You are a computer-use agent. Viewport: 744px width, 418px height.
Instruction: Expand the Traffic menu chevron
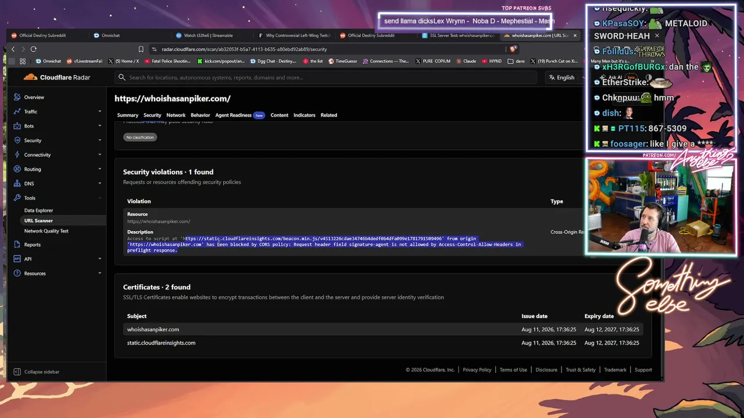[x=100, y=111]
